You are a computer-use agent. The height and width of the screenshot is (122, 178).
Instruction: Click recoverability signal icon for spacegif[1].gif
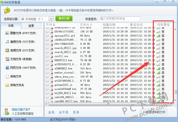coord(159,36)
